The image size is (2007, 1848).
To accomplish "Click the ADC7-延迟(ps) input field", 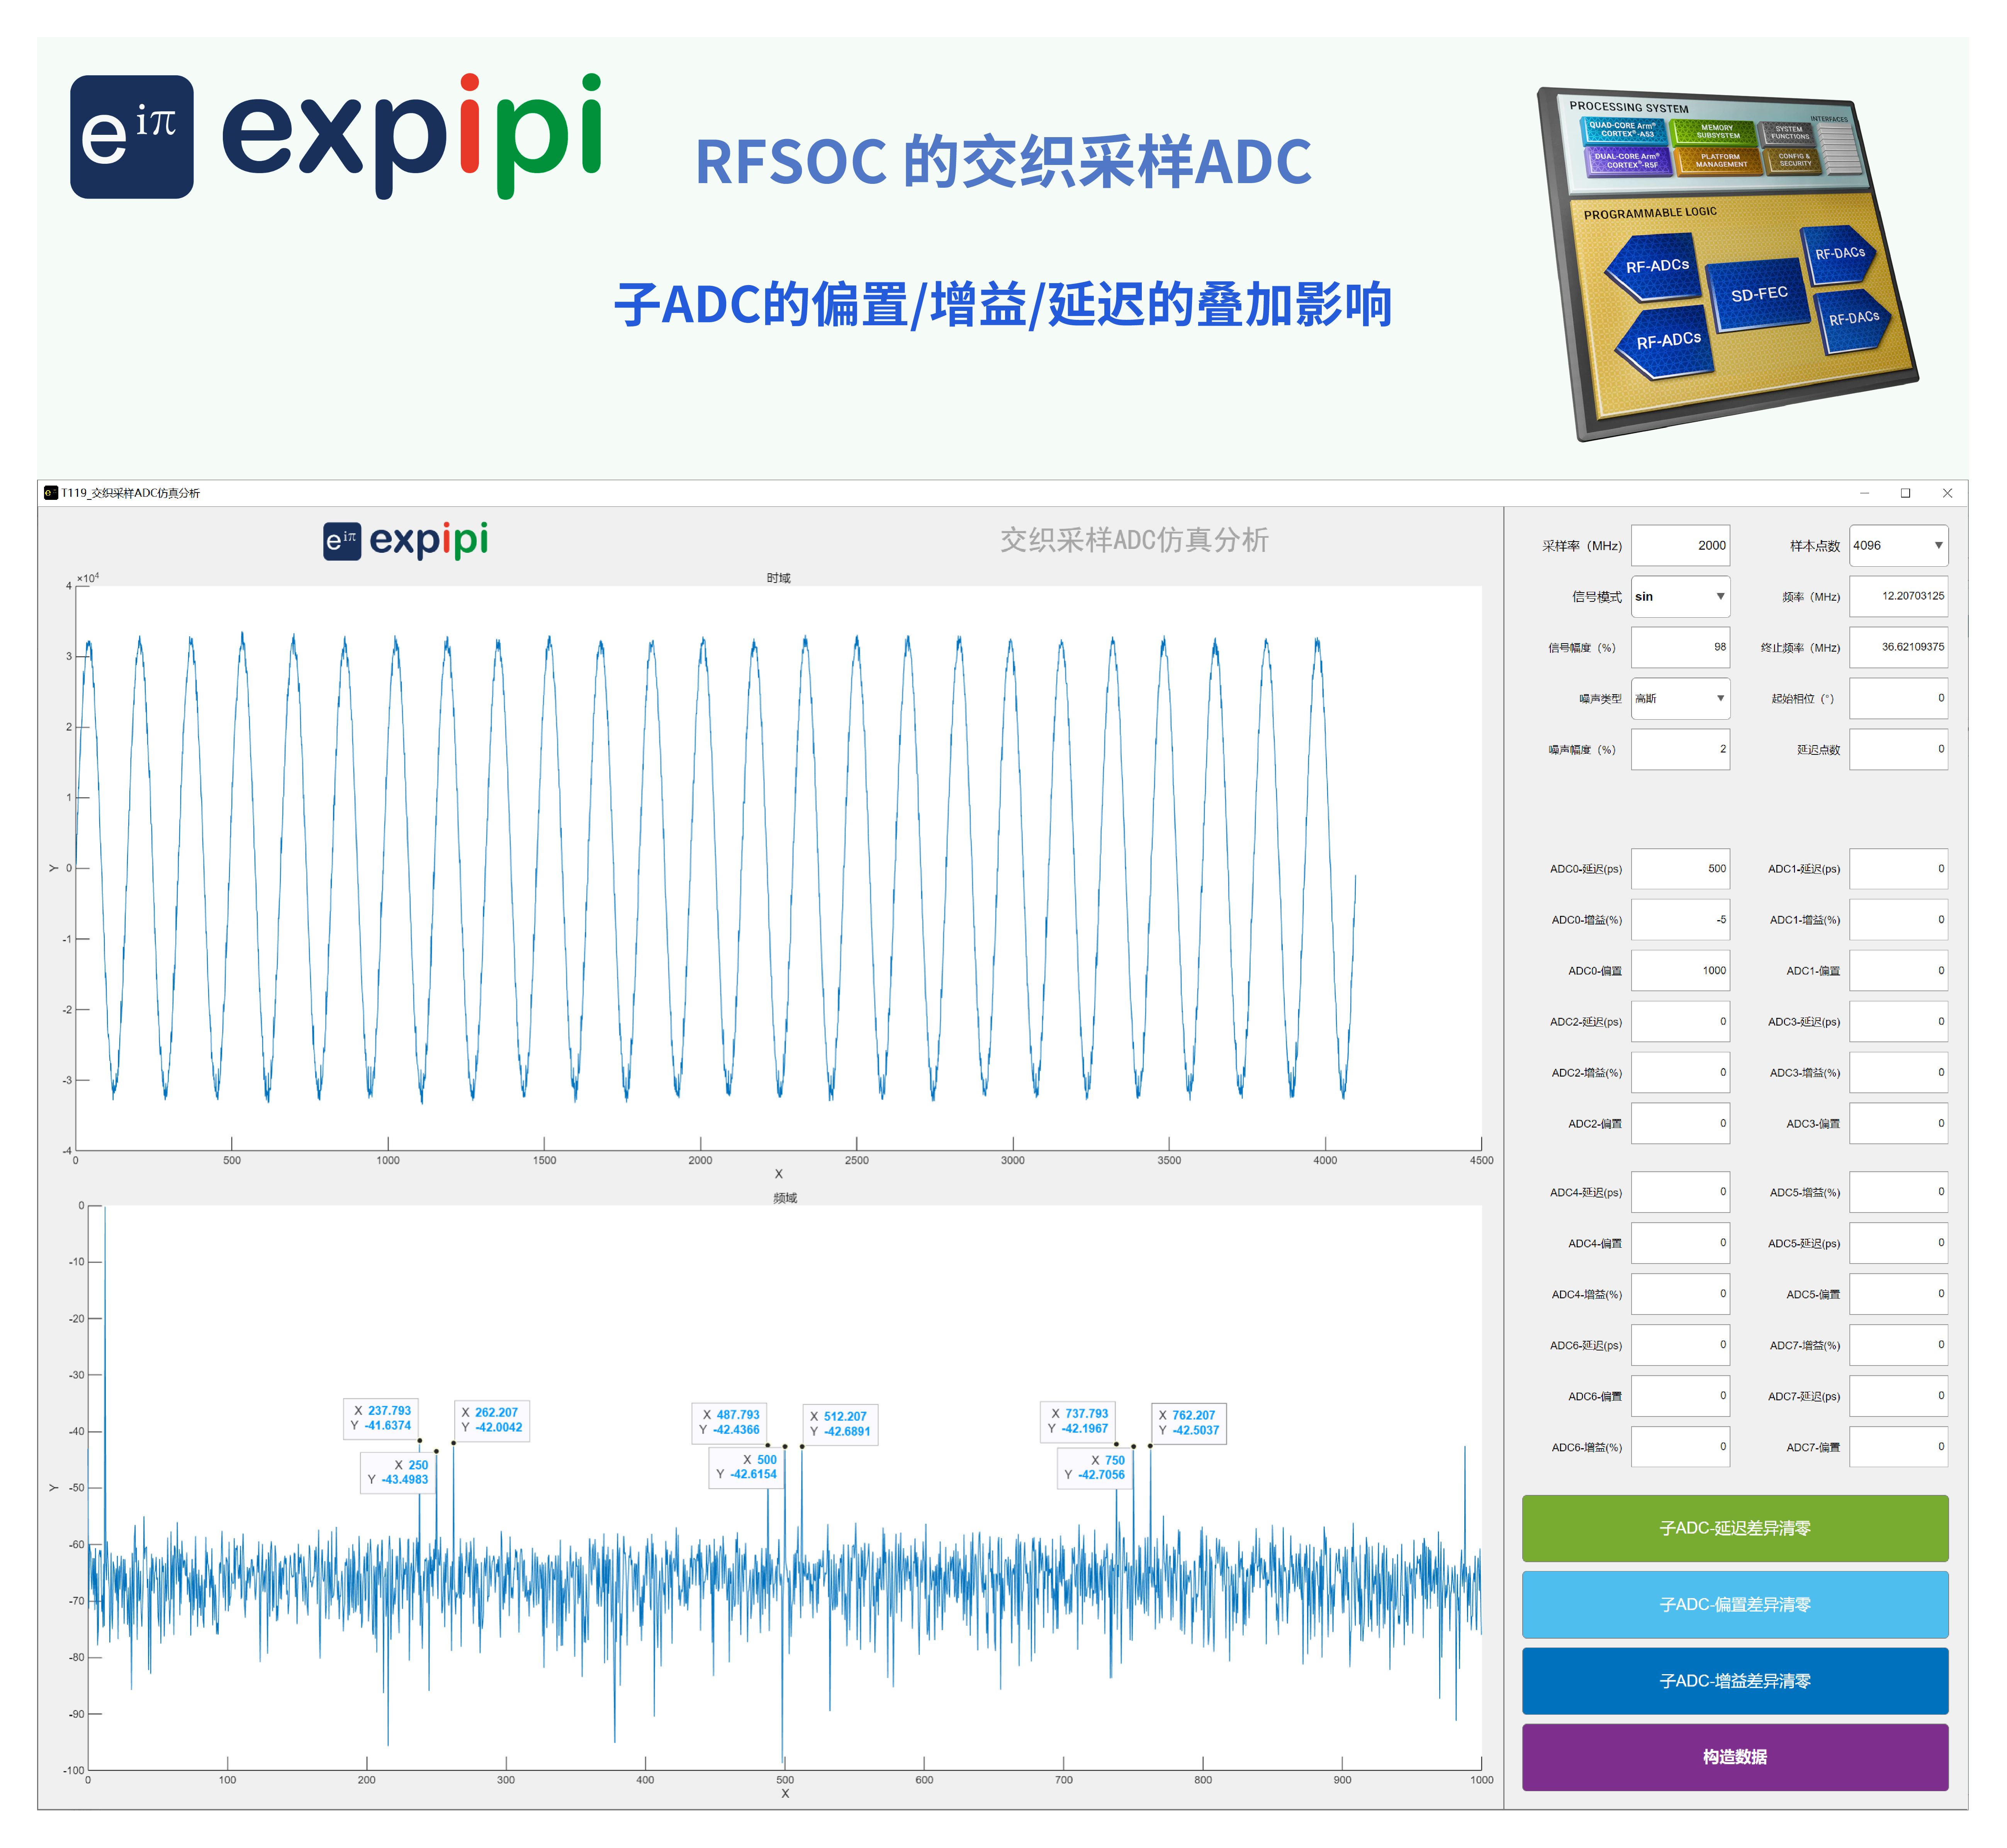I will 1898,1396.
